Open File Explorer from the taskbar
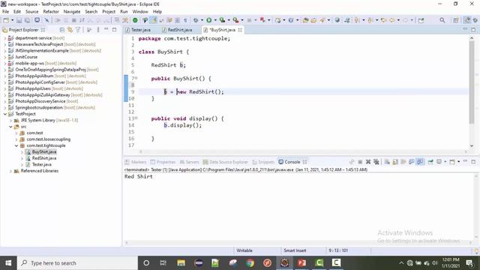The width and height of the screenshot is (480, 270). pyautogui.click(x=181, y=262)
